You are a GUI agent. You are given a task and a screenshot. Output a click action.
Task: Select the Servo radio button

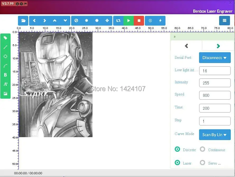pos(202,163)
